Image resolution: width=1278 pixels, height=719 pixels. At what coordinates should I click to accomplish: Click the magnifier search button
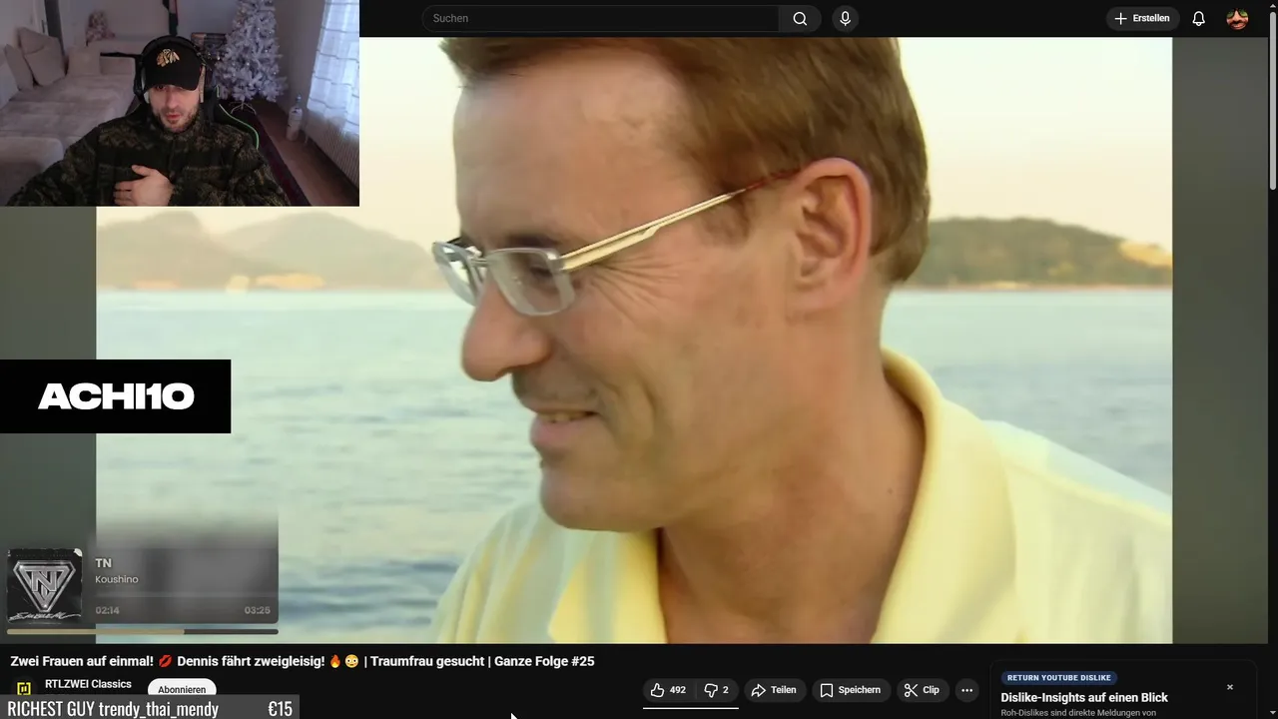coord(800,18)
